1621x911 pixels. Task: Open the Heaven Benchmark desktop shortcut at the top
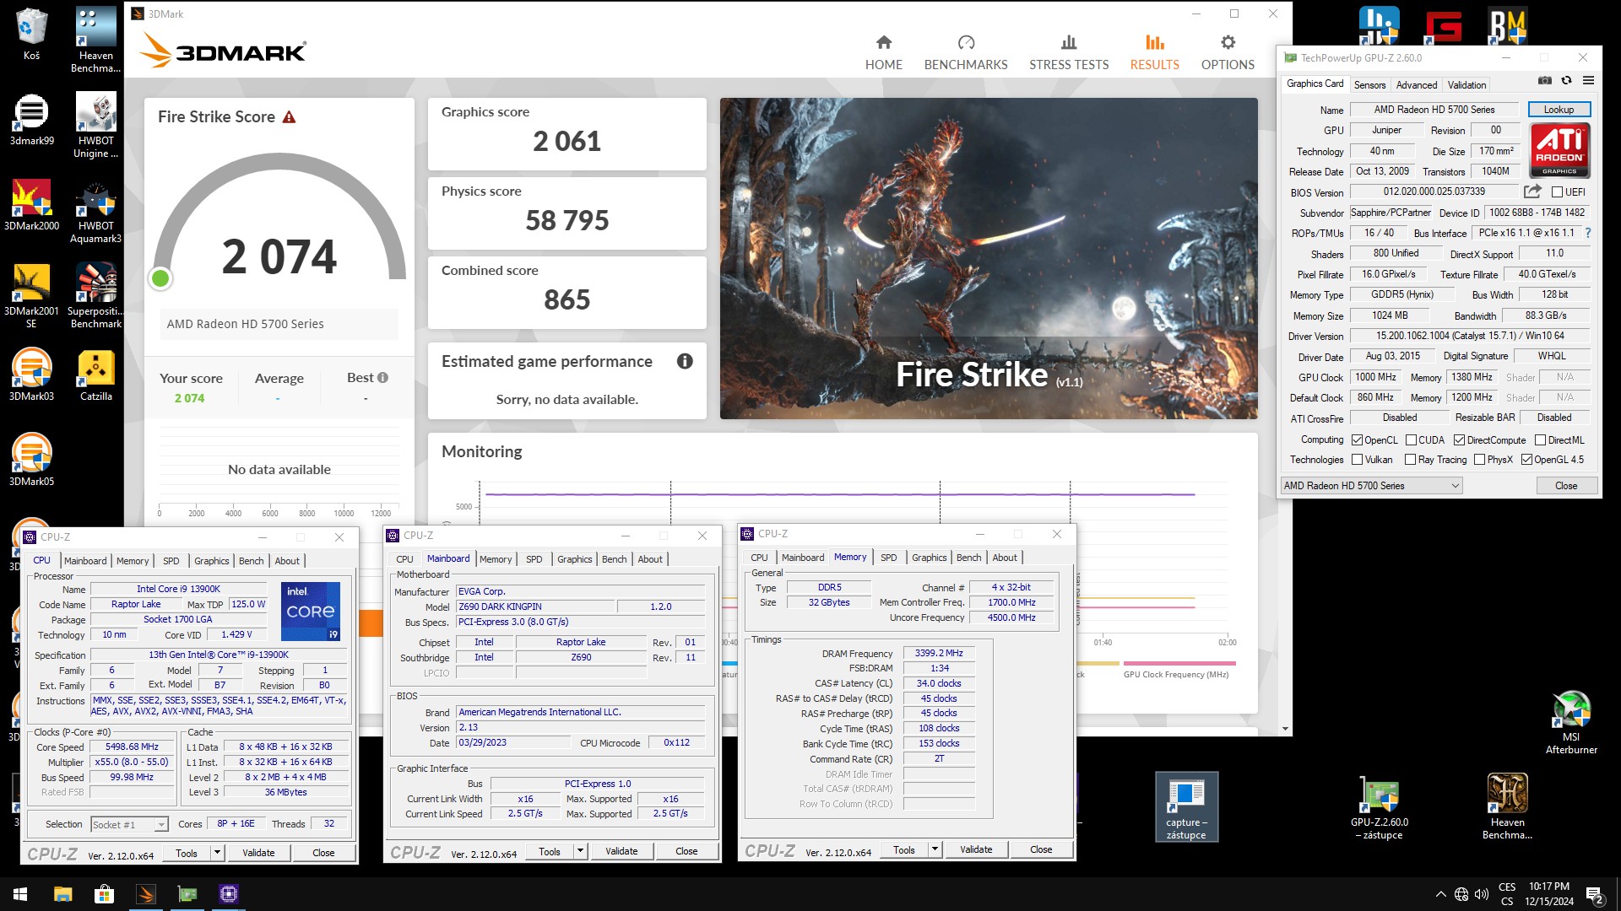(95, 40)
